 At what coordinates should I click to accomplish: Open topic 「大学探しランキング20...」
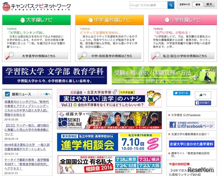pyautogui.click(x=26, y=33)
